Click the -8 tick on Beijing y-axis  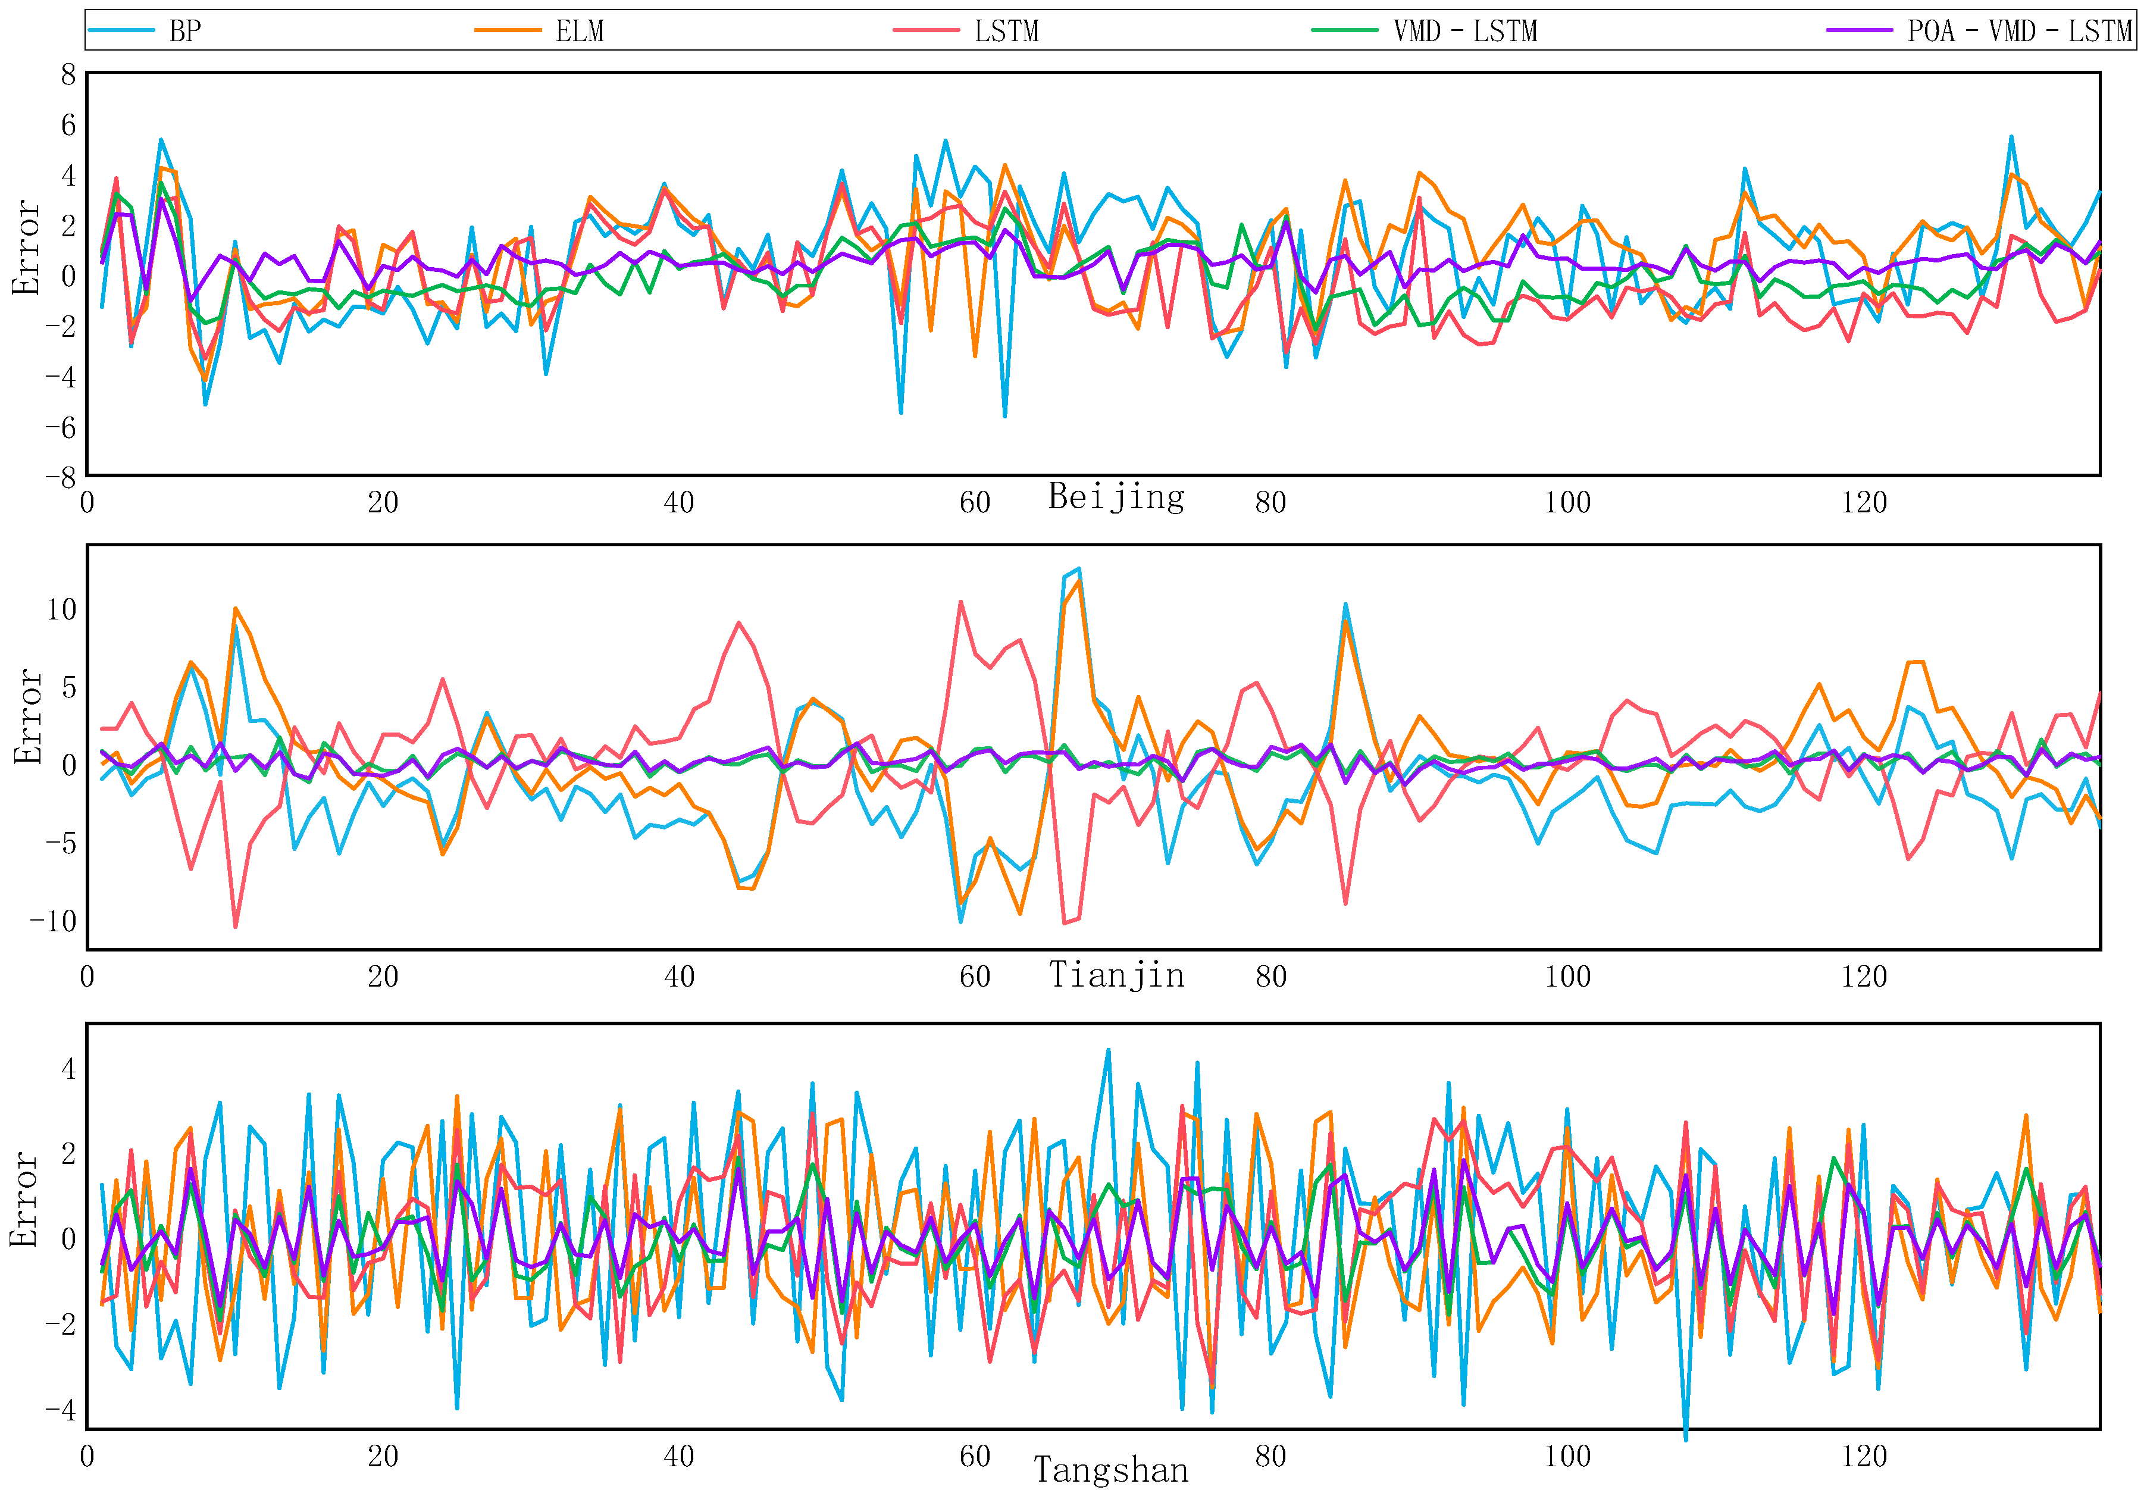click(61, 478)
